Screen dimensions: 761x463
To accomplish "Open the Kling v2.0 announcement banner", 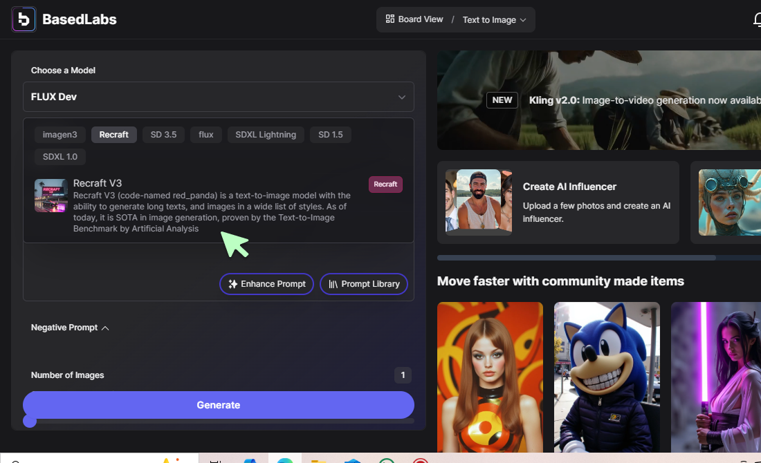I will pyautogui.click(x=599, y=100).
